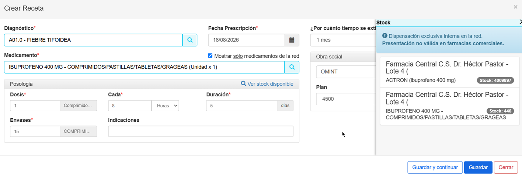Click the Posología panel header
Screen dimensions: 522x178
click(x=152, y=84)
